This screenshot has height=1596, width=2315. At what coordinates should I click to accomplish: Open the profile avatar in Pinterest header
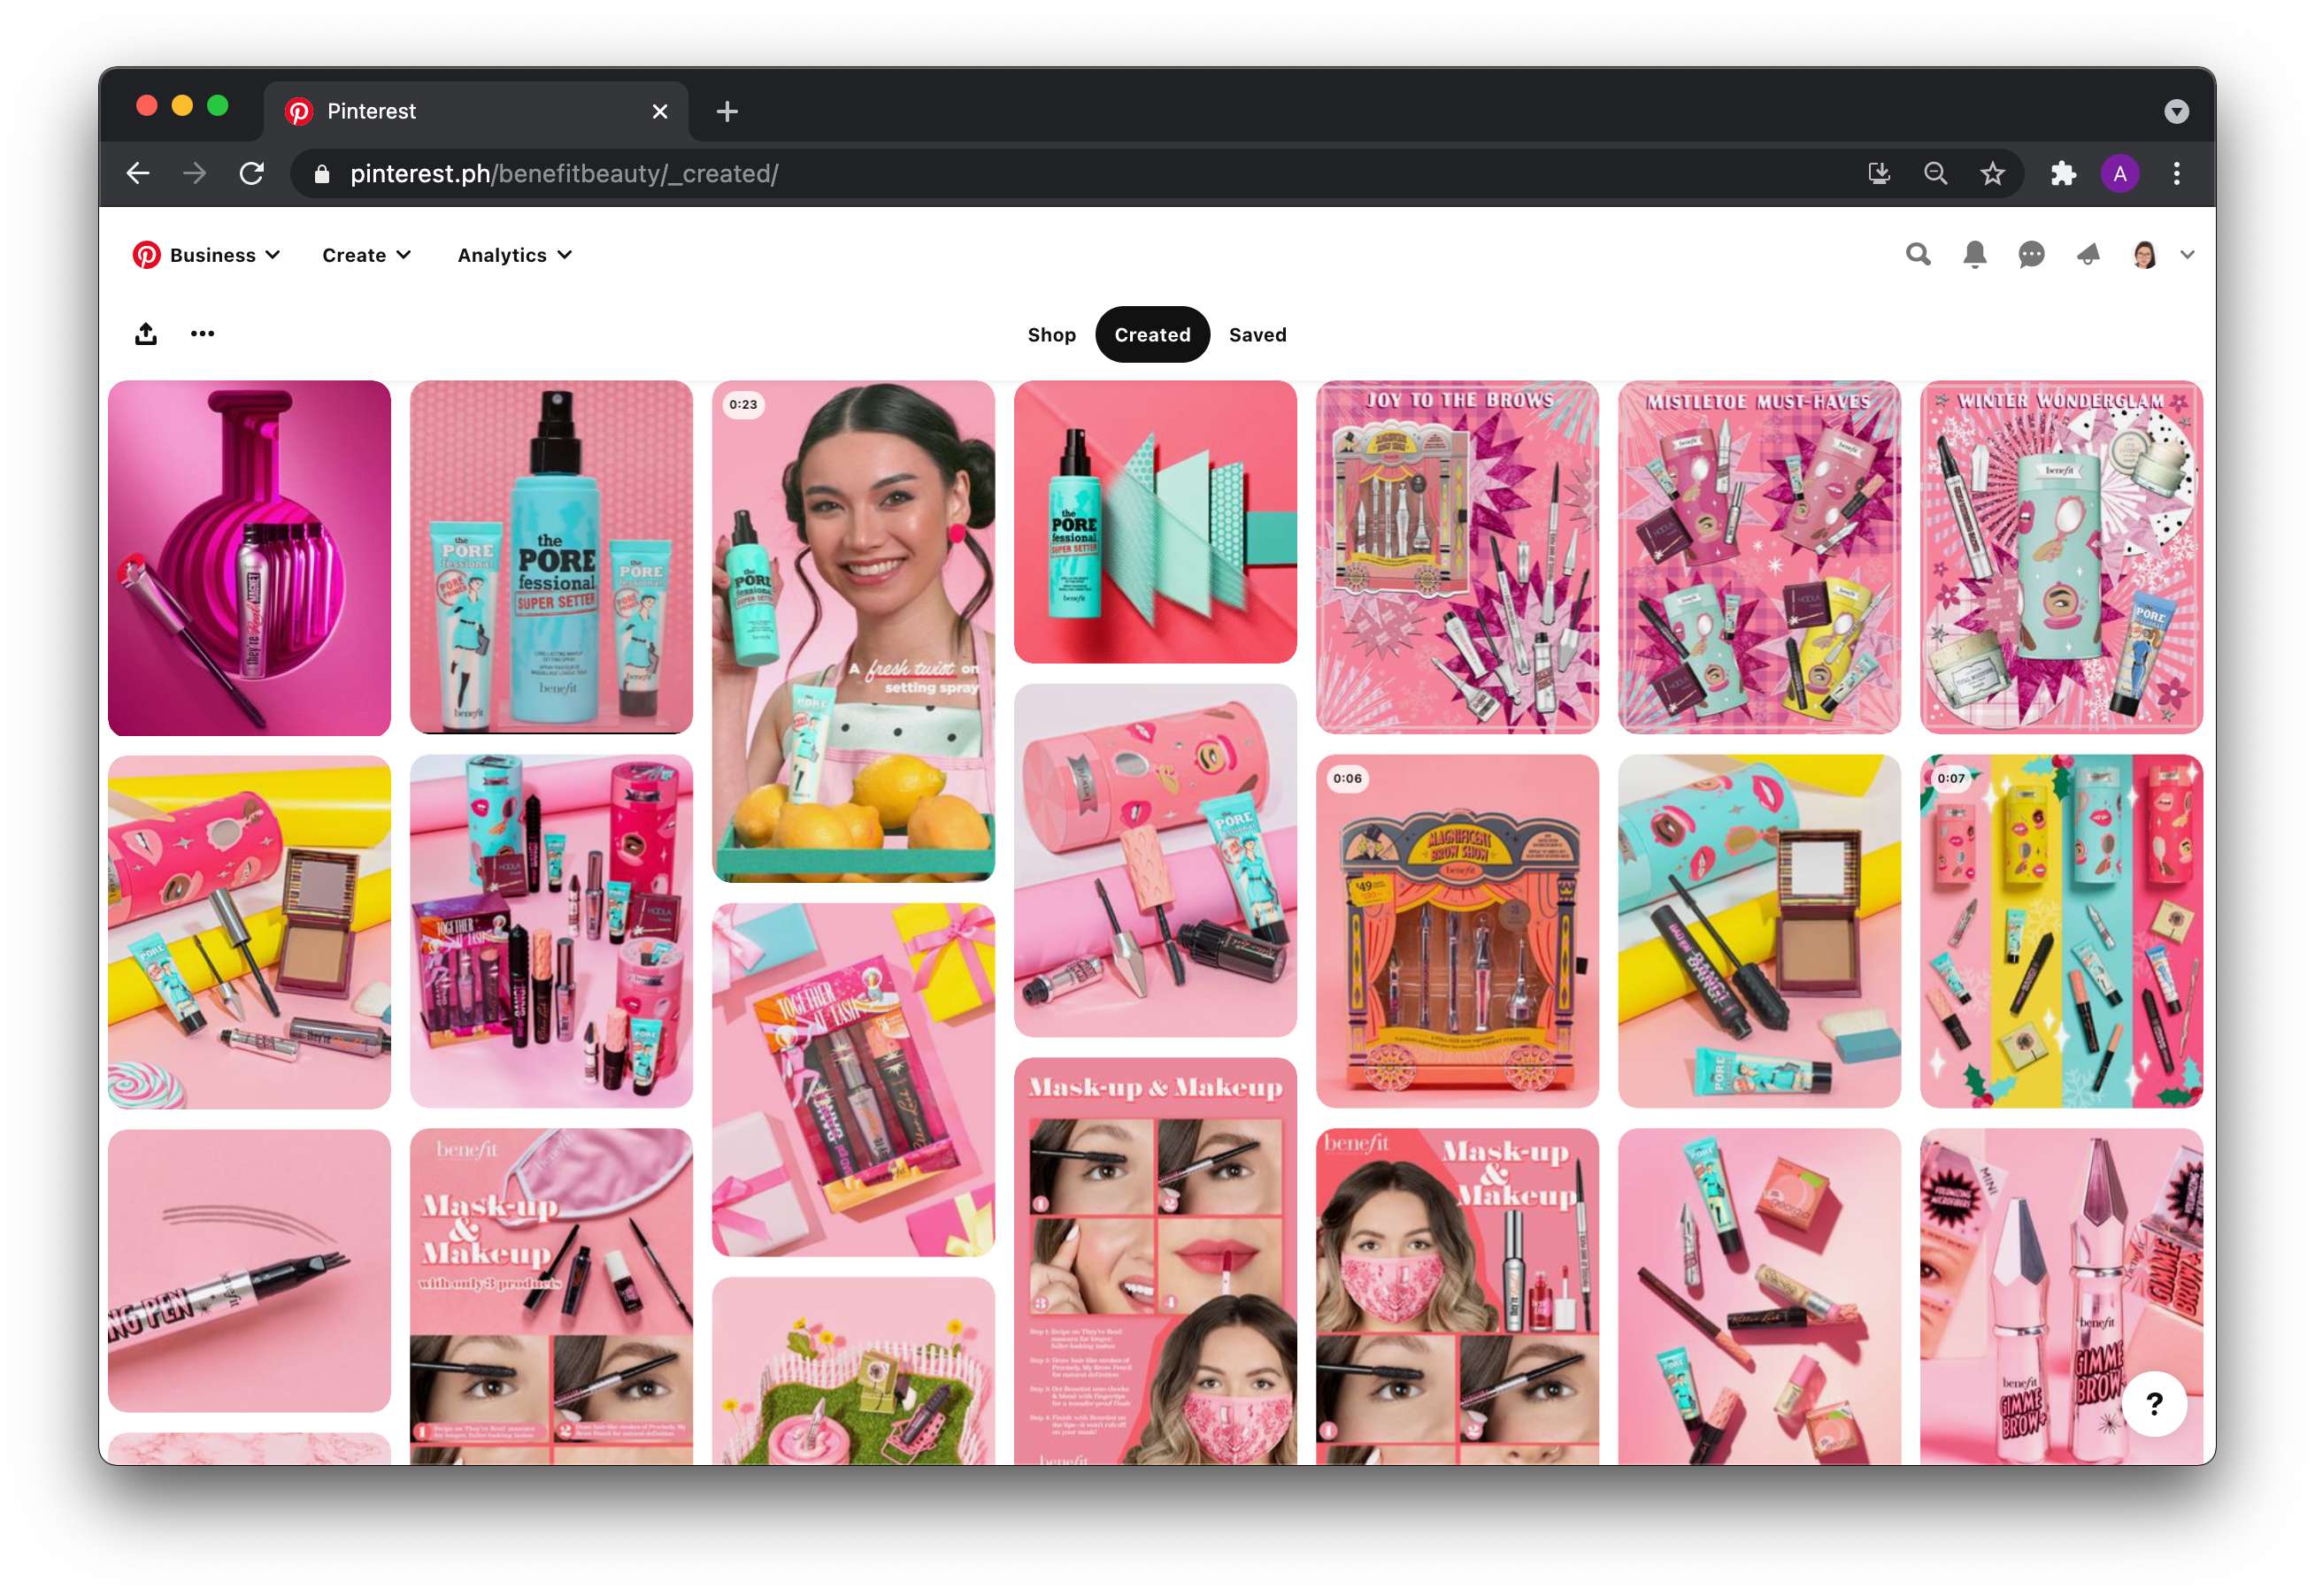point(2144,255)
